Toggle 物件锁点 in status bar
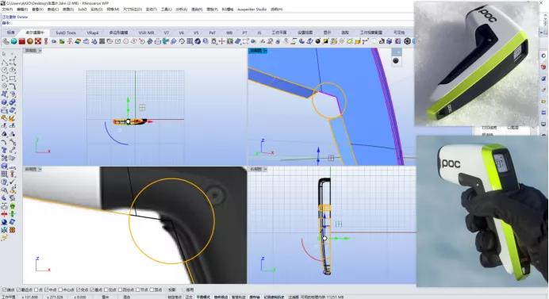Image resolution: width=549 pixels, height=299 pixels. coord(221,297)
